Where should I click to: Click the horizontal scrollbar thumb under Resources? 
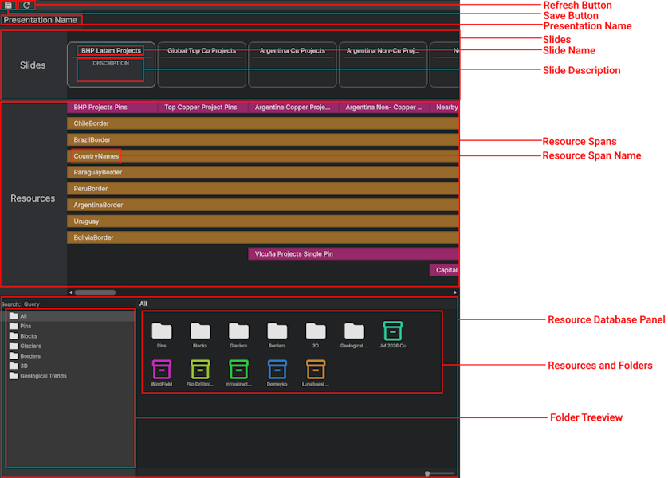(x=95, y=292)
